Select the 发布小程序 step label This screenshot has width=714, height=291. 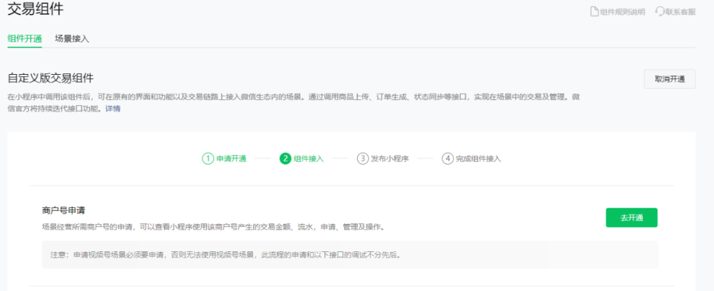[x=390, y=159]
